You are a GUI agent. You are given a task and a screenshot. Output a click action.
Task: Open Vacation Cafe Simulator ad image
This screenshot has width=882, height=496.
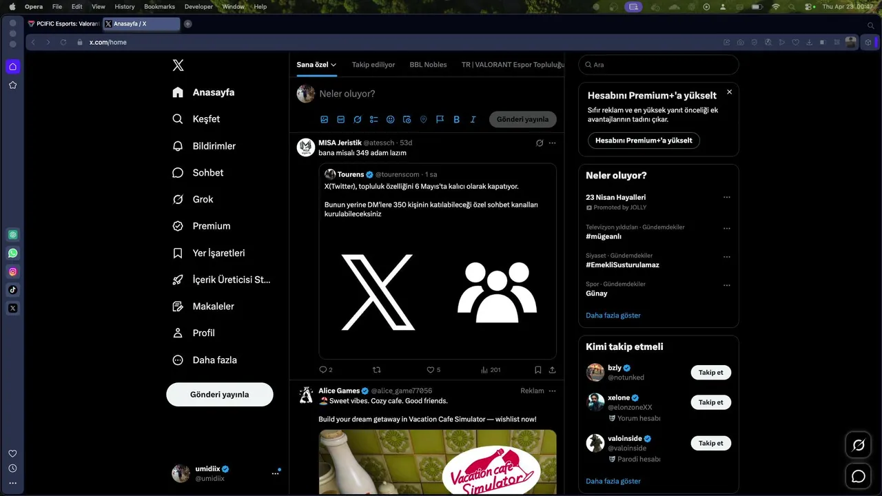point(438,462)
